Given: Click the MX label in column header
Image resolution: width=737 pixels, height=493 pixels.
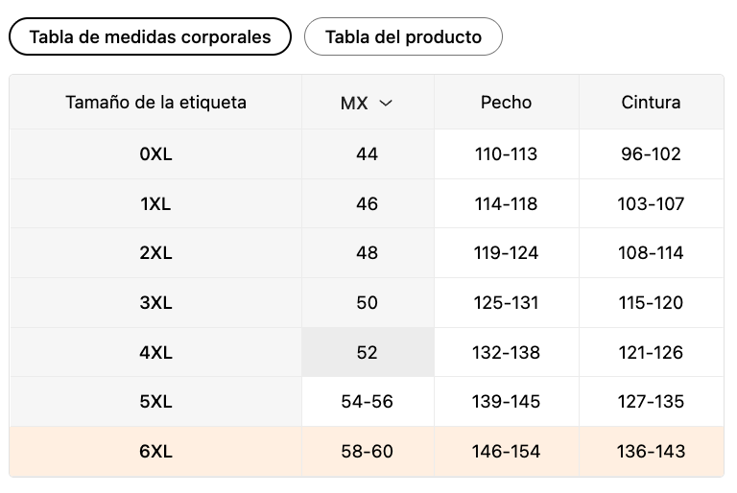Looking at the screenshot, I should click(x=354, y=103).
